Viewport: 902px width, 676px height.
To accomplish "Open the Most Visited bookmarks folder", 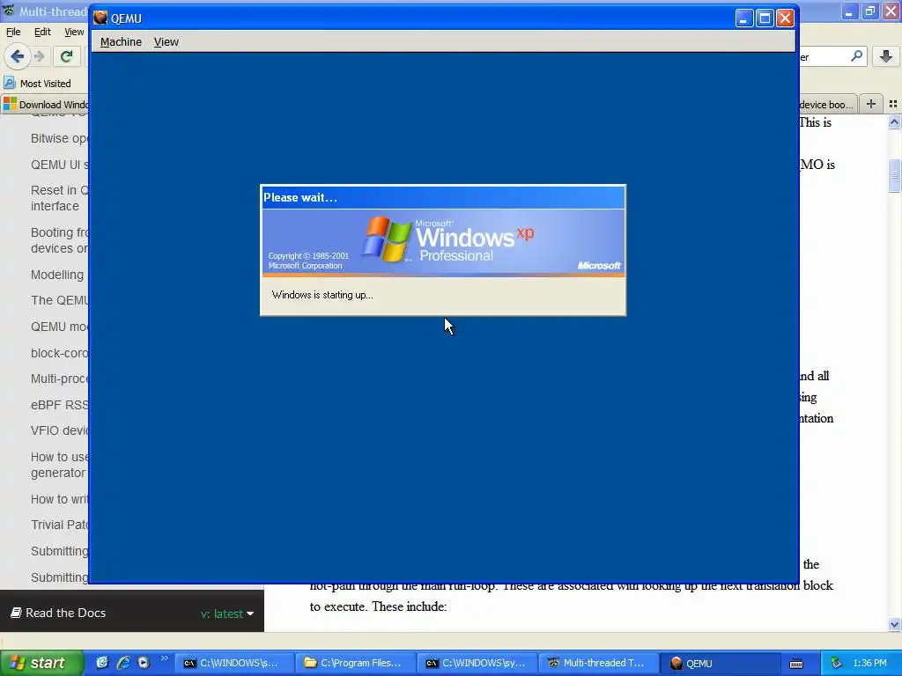I will click(38, 84).
